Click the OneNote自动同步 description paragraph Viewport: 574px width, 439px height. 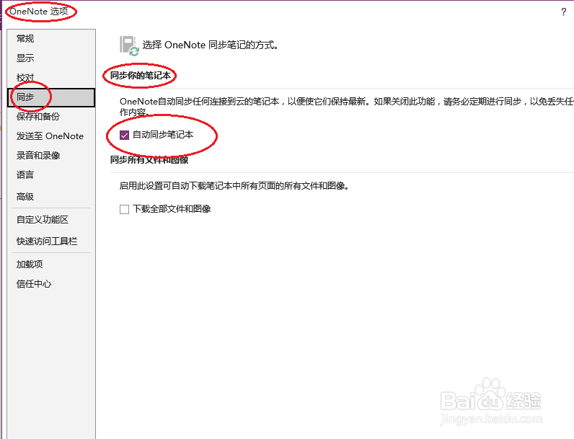(x=347, y=107)
